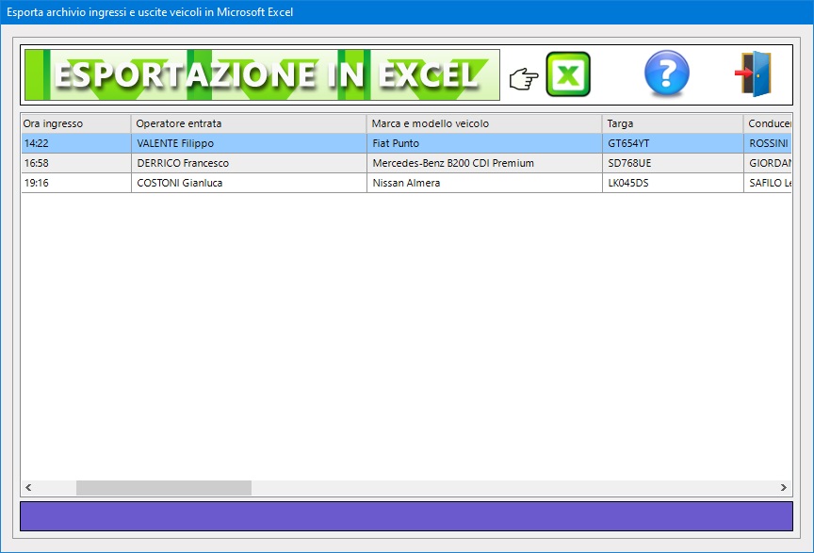Select the Nissan Almera vehicle cell
This screenshot has width=814, height=553.
click(x=484, y=183)
